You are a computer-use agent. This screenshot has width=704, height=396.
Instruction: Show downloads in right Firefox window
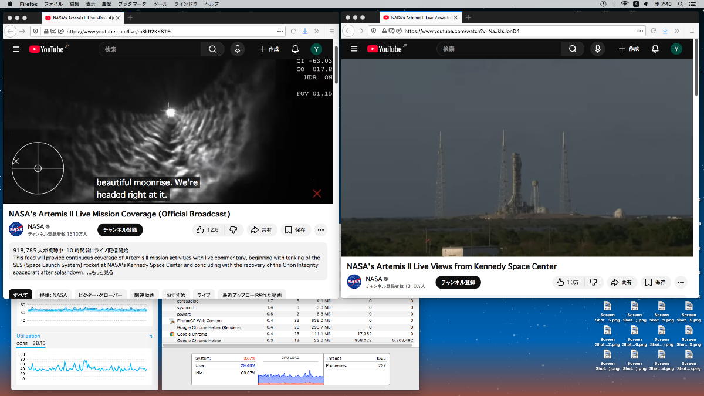tap(665, 31)
